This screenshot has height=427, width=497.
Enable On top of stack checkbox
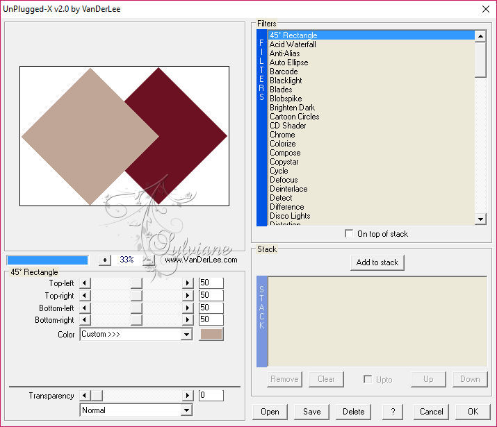point(349,233)
